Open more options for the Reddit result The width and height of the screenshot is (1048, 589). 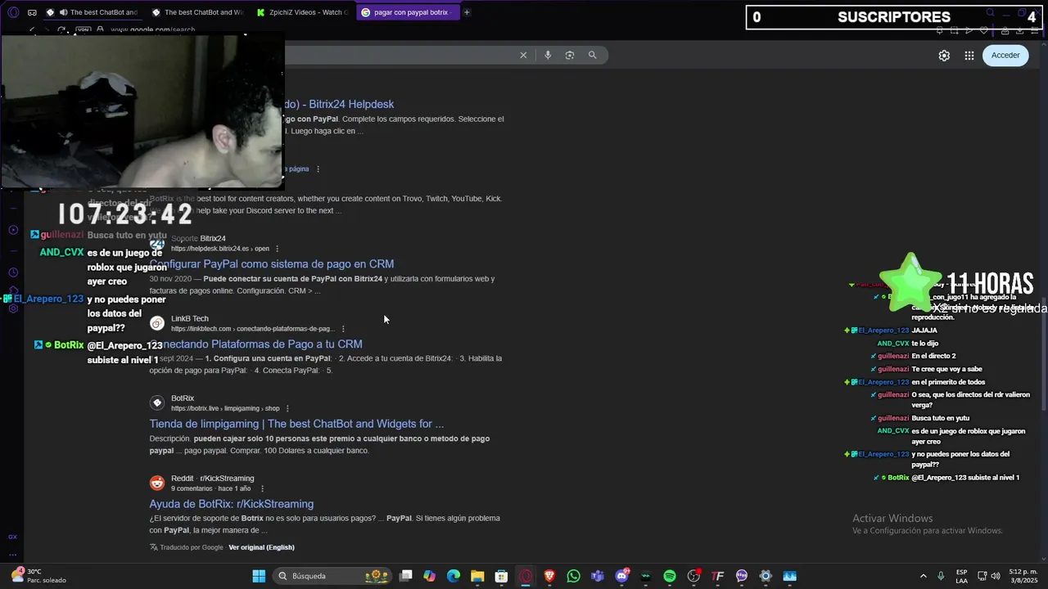tap(263, 488)
